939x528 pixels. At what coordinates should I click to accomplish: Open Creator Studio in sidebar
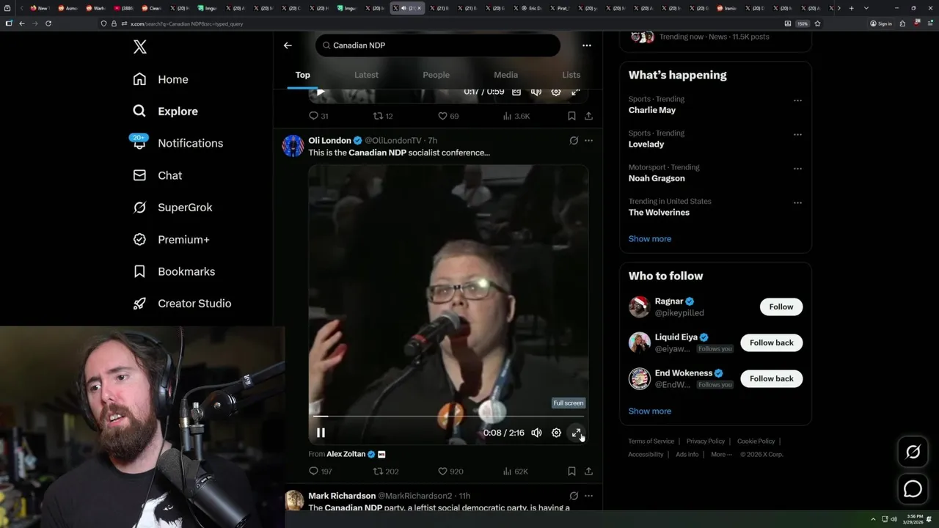click(x=182, y=304)
